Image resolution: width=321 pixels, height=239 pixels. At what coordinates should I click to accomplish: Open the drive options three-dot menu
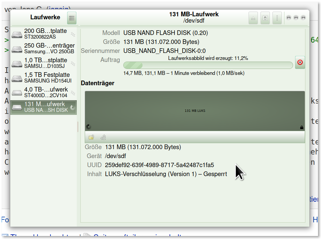pyautogui.click(x=277, y=18)
